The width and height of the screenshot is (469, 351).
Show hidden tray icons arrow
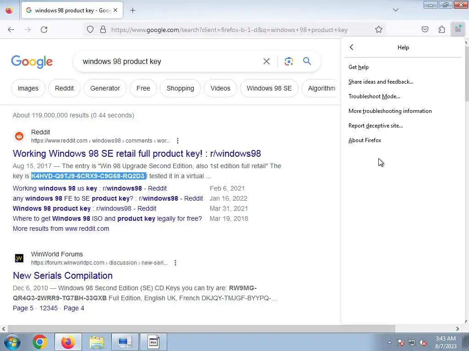click(x=389, y=342)
